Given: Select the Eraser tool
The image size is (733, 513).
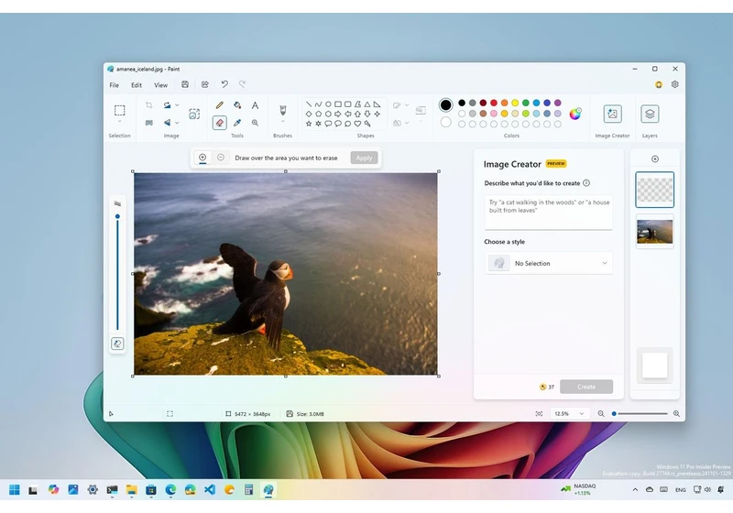Looking at the screenshot, I should point(219,123).
